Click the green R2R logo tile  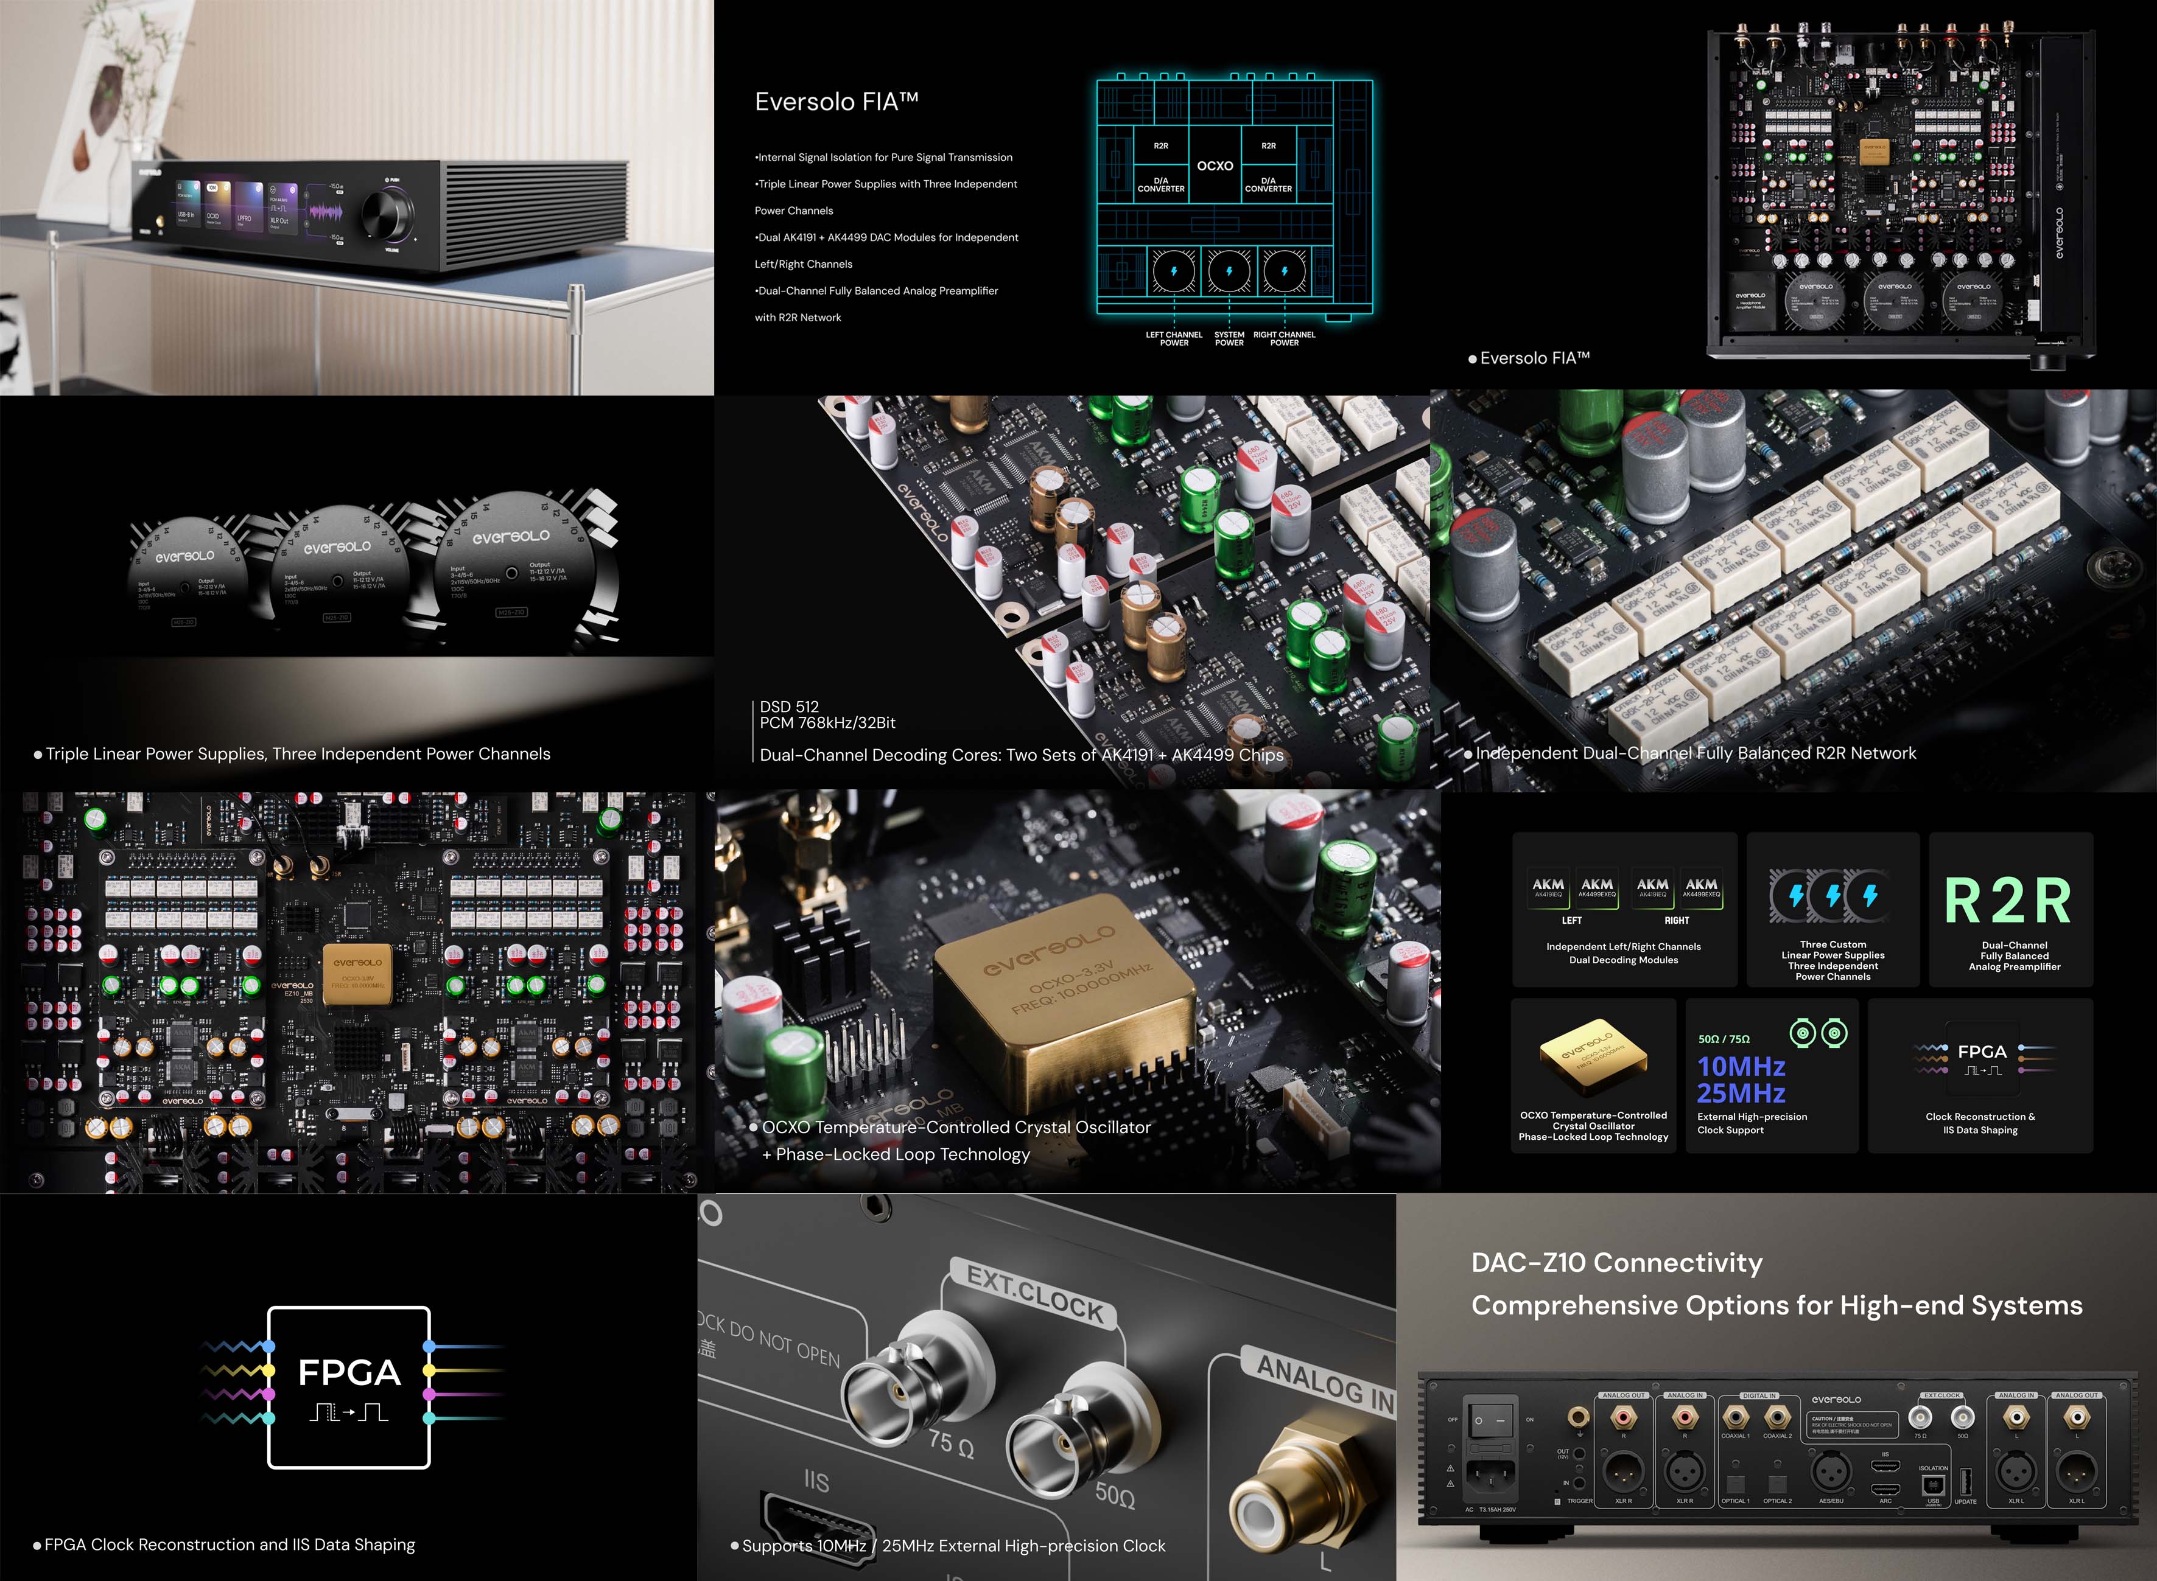tap(2008, 901)
